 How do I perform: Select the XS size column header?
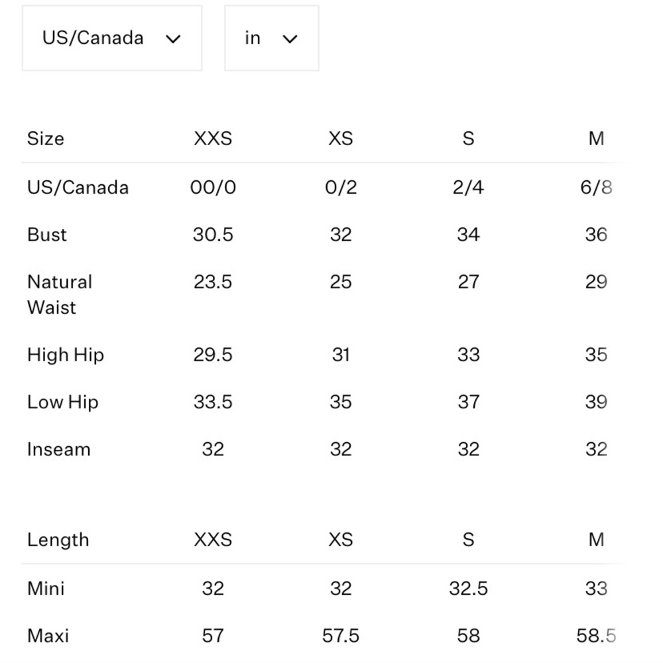tap(341, 139)
